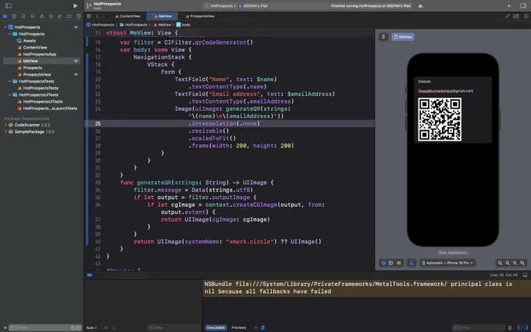
Task: Run the HotProspects app with the play button
Action: [x=75, y=5]
